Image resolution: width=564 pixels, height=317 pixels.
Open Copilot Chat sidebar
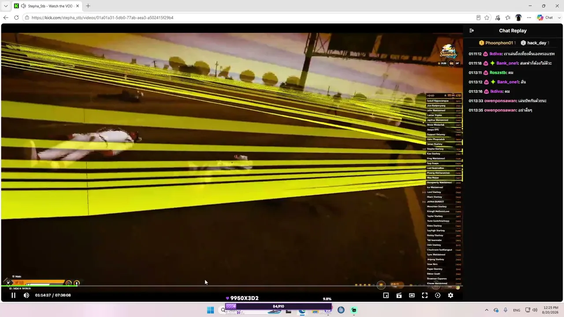click(545, 18)
